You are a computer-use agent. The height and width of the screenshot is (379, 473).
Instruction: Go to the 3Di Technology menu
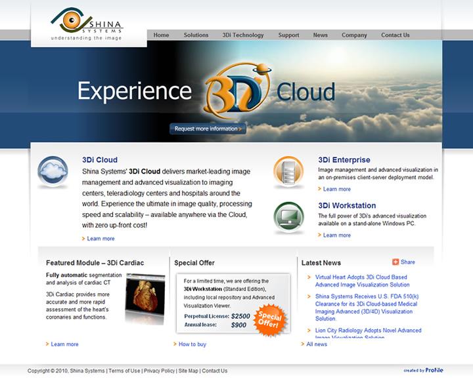coord(243,35)
